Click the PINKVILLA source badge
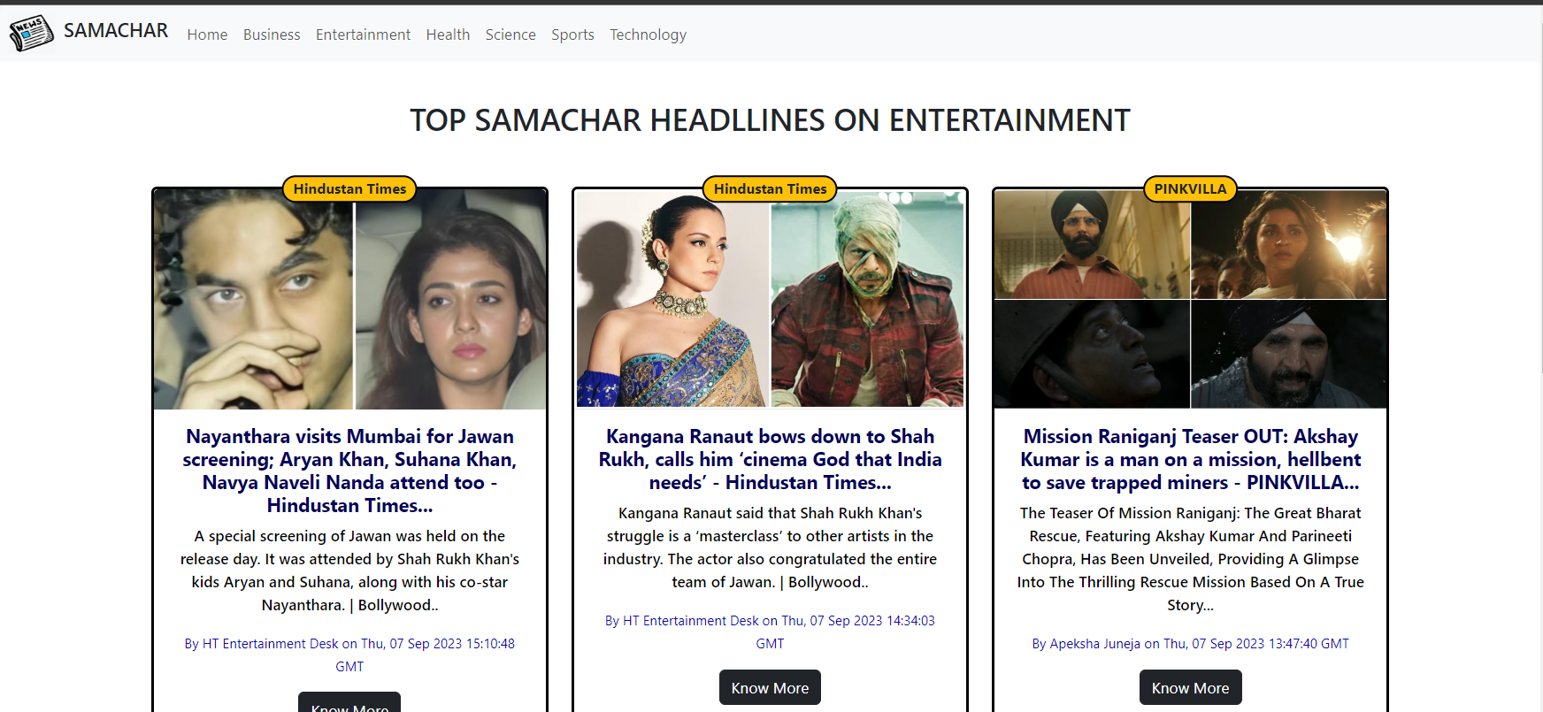Screen dimensions: 1543x712 (x=1190, y=188)
